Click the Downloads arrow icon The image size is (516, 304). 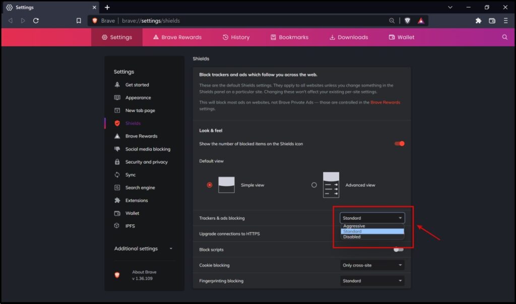coord(332,37)
